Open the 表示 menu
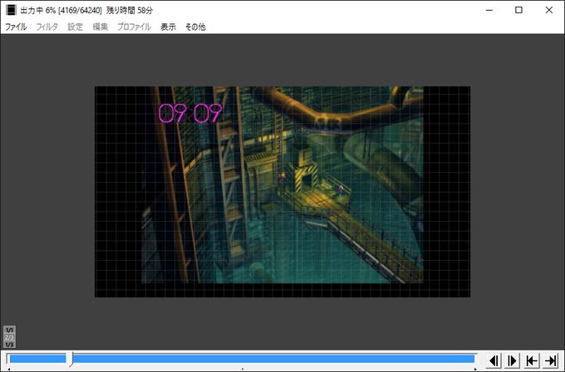The width and height of the screenshot is (565, 372). coord(169,27)
